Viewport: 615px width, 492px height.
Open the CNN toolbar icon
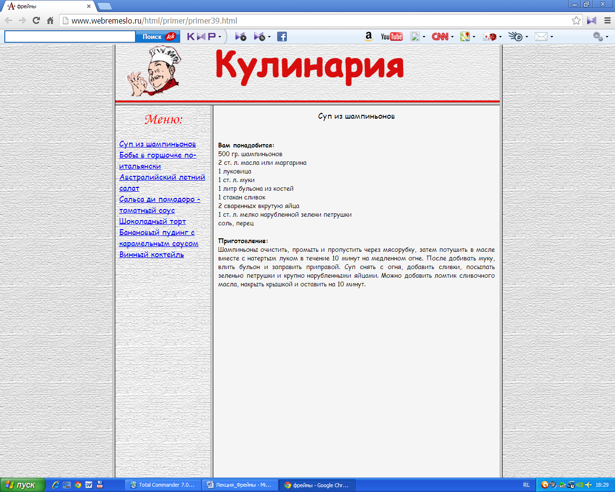tap(440, 37)
